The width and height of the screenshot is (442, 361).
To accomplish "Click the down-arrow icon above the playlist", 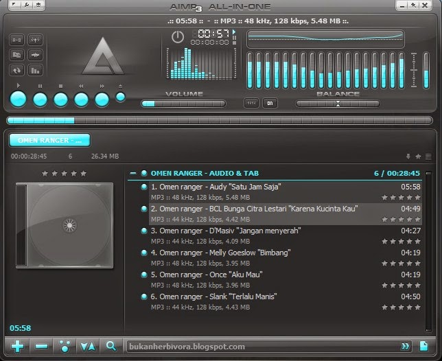I will [x=408, y=156].
